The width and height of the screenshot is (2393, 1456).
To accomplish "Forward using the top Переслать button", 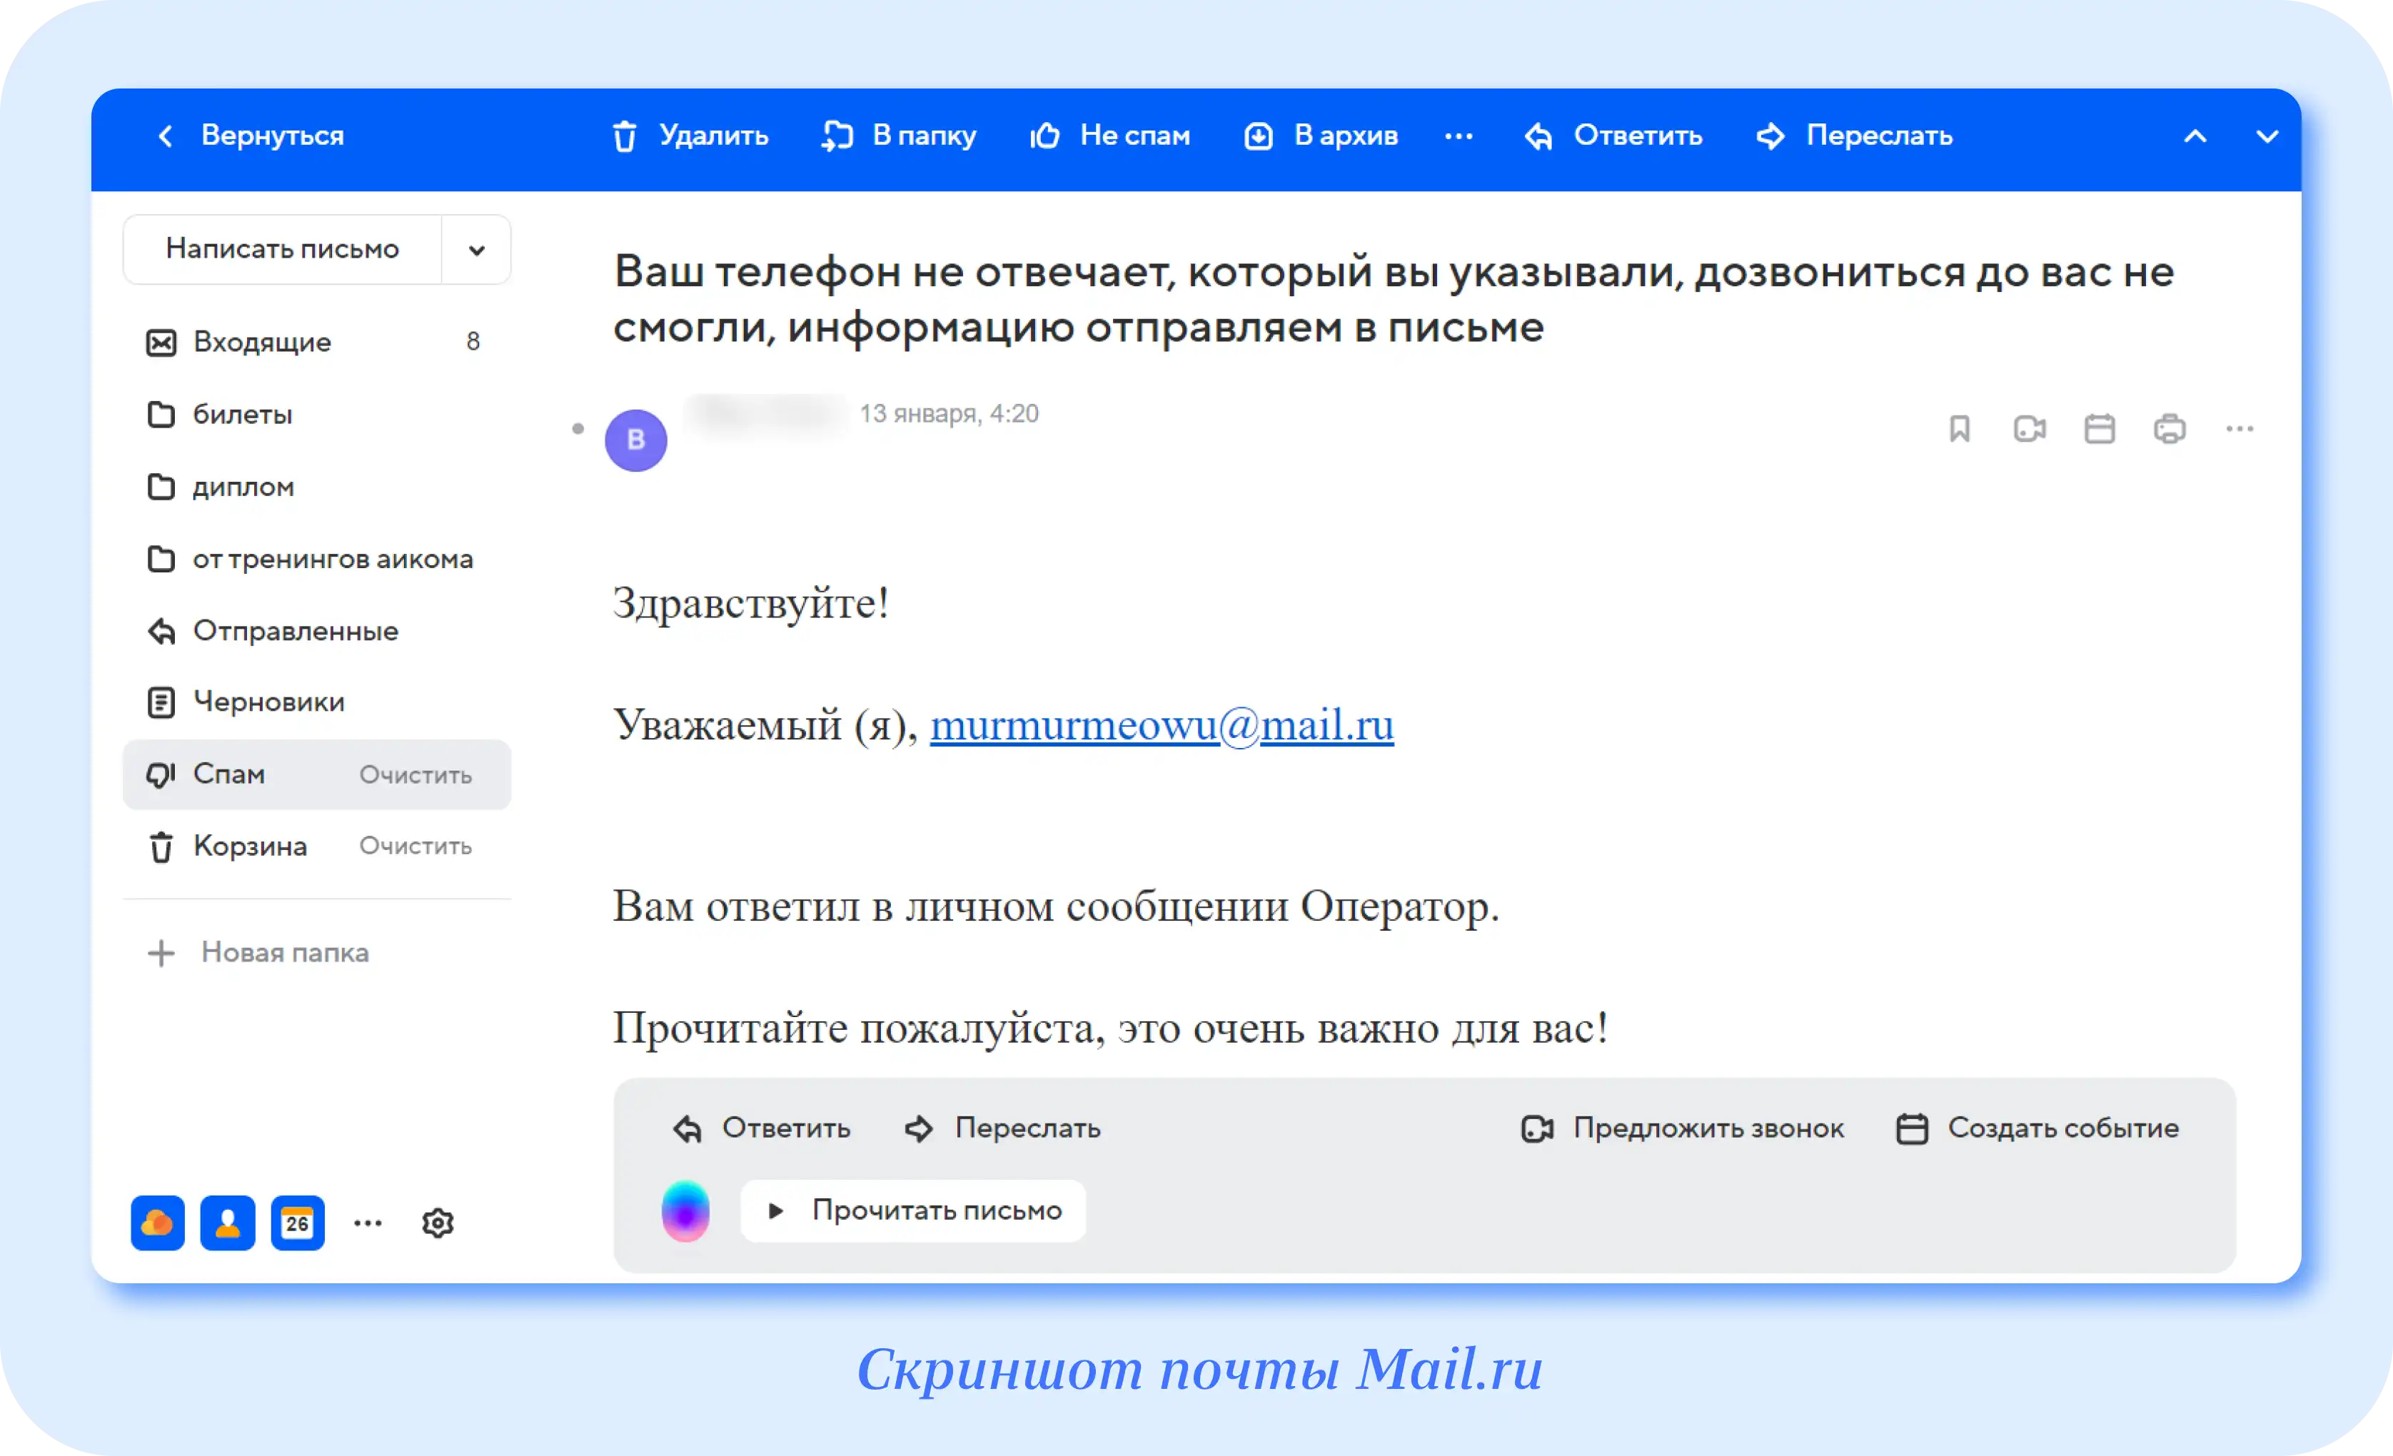I will pos(1855,136).
